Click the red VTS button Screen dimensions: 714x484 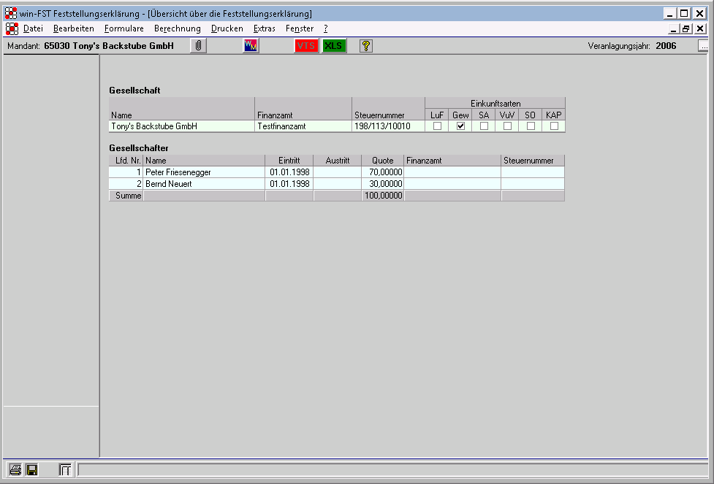coord(306,46)
